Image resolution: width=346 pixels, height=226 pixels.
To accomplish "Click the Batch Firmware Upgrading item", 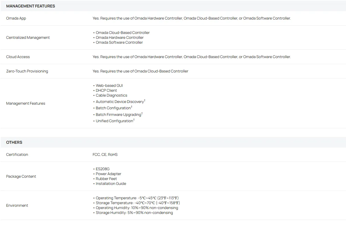I will click(118, 114).
